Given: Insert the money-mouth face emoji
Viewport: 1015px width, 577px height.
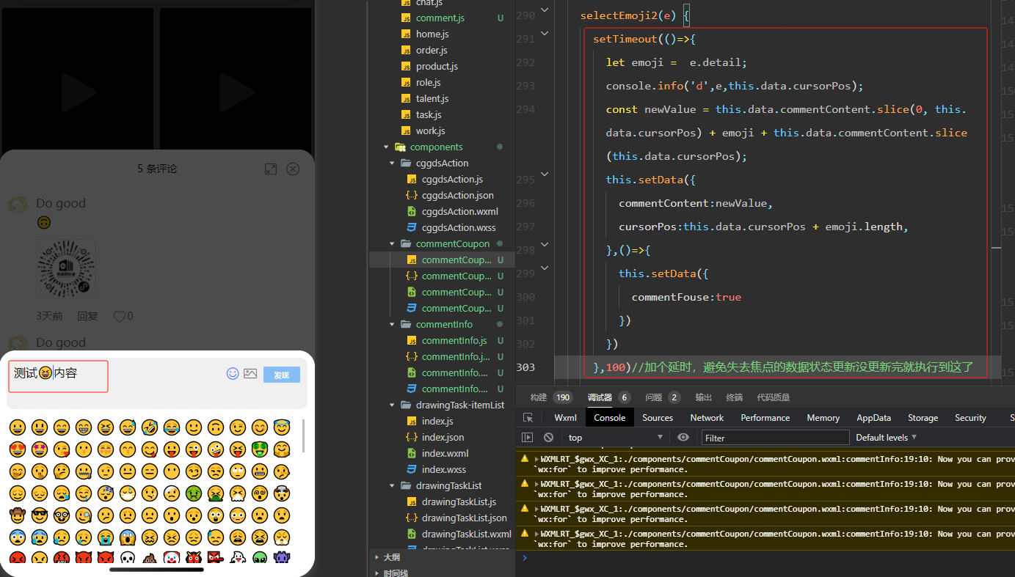Looking at the screenshot, I should 259,449.
